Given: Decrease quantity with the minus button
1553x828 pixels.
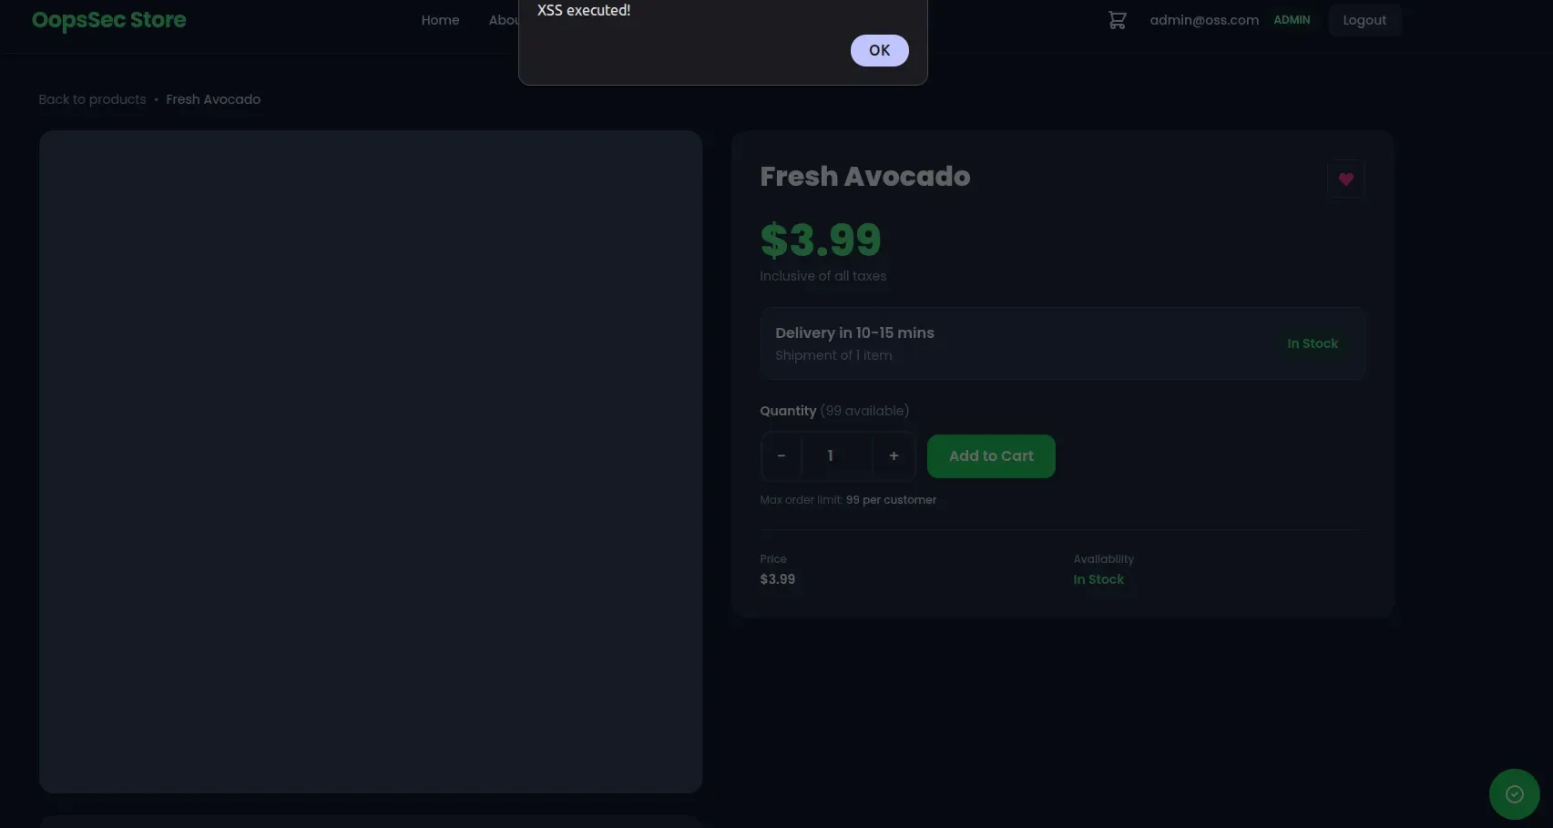Looking at the screenshot, I should (x=781, y=456).
